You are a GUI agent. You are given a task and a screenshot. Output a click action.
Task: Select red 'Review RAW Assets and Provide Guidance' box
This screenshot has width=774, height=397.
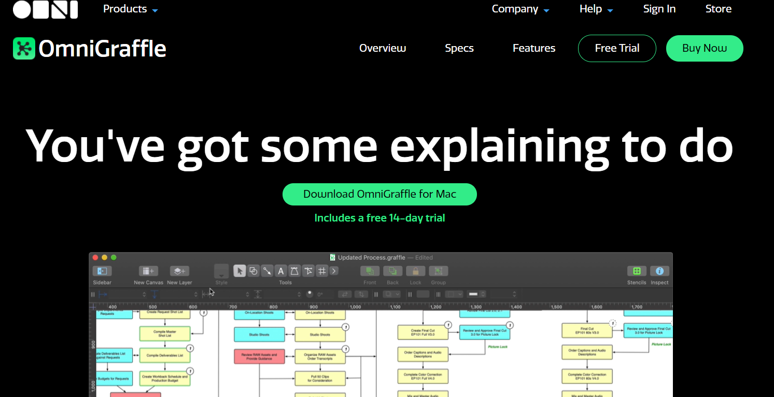click(259, 357)
